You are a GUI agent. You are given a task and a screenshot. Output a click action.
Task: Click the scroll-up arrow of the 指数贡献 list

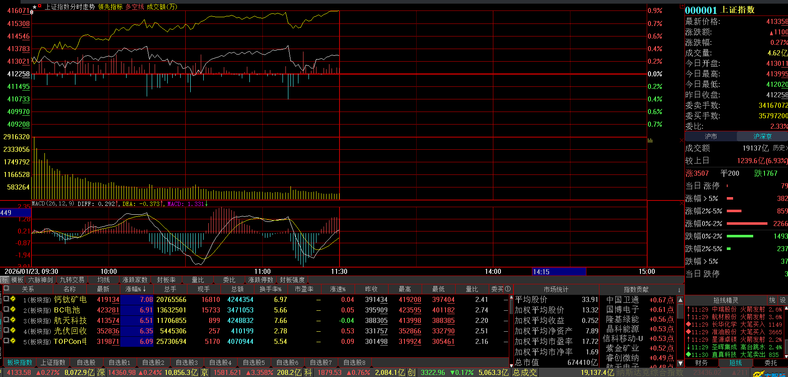point(680,300)
